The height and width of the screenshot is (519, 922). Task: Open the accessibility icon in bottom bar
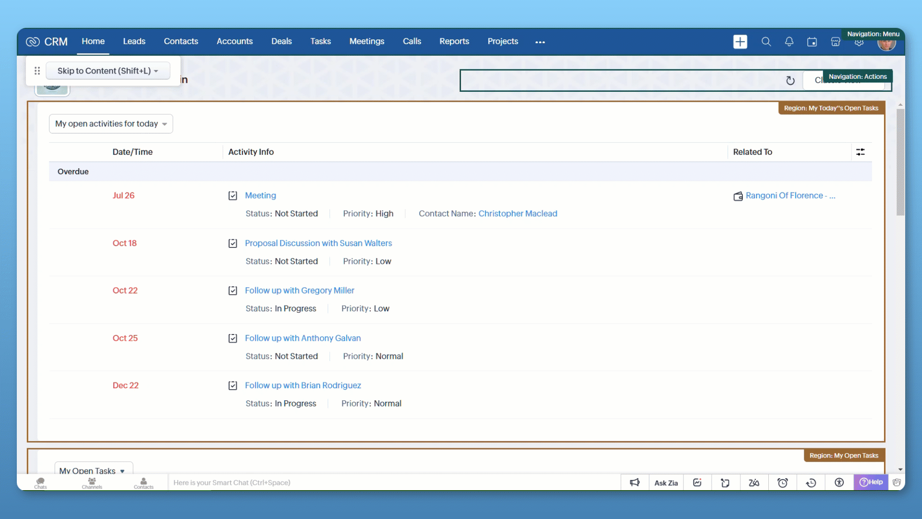pos(839,482)
